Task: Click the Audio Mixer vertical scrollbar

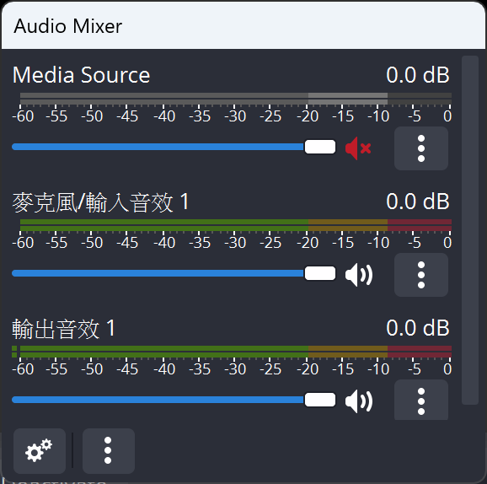Action: point(470,230)
